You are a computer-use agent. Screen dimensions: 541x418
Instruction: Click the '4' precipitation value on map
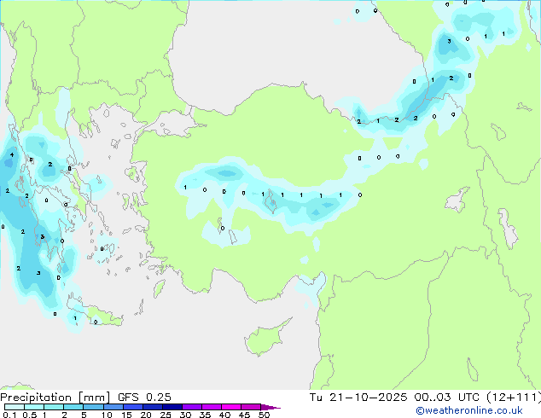pos(12,155)
